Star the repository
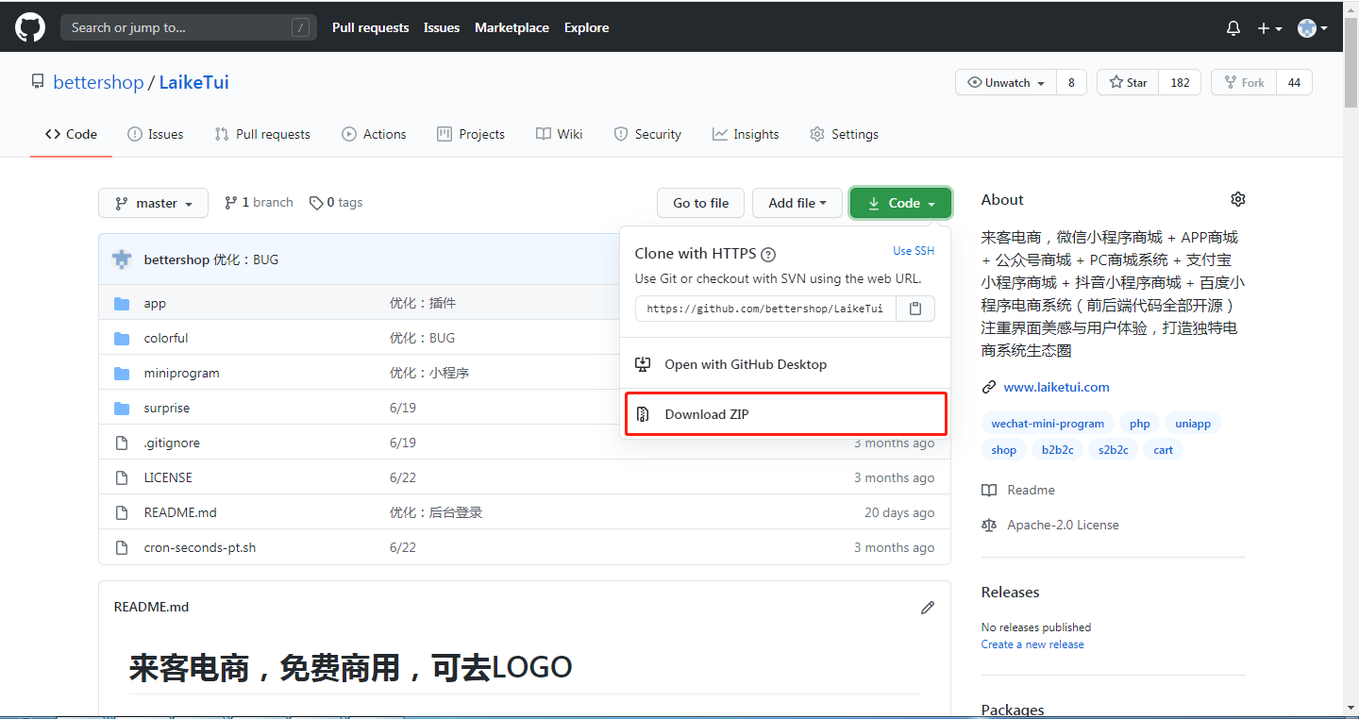The image size is (1359, 719). 1128,82
